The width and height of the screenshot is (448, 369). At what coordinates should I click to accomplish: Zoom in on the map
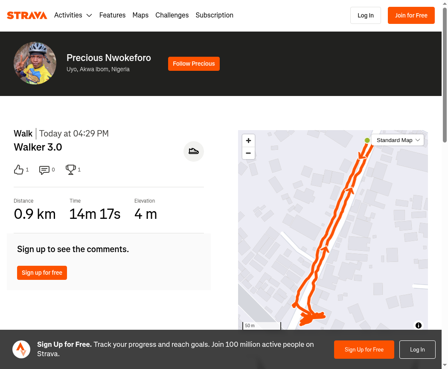[248, 140]
